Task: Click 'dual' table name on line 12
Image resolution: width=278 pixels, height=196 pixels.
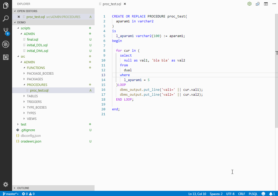Action: (x=128, y=70)
